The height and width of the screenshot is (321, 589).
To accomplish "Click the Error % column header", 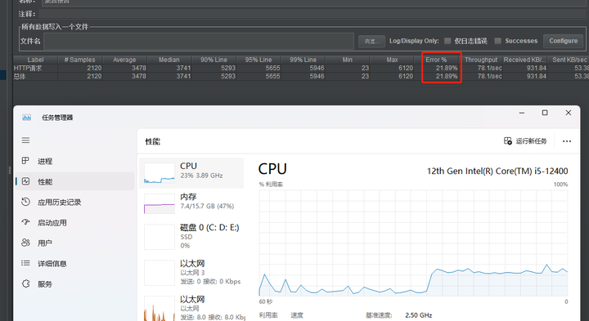I will 436,60.
